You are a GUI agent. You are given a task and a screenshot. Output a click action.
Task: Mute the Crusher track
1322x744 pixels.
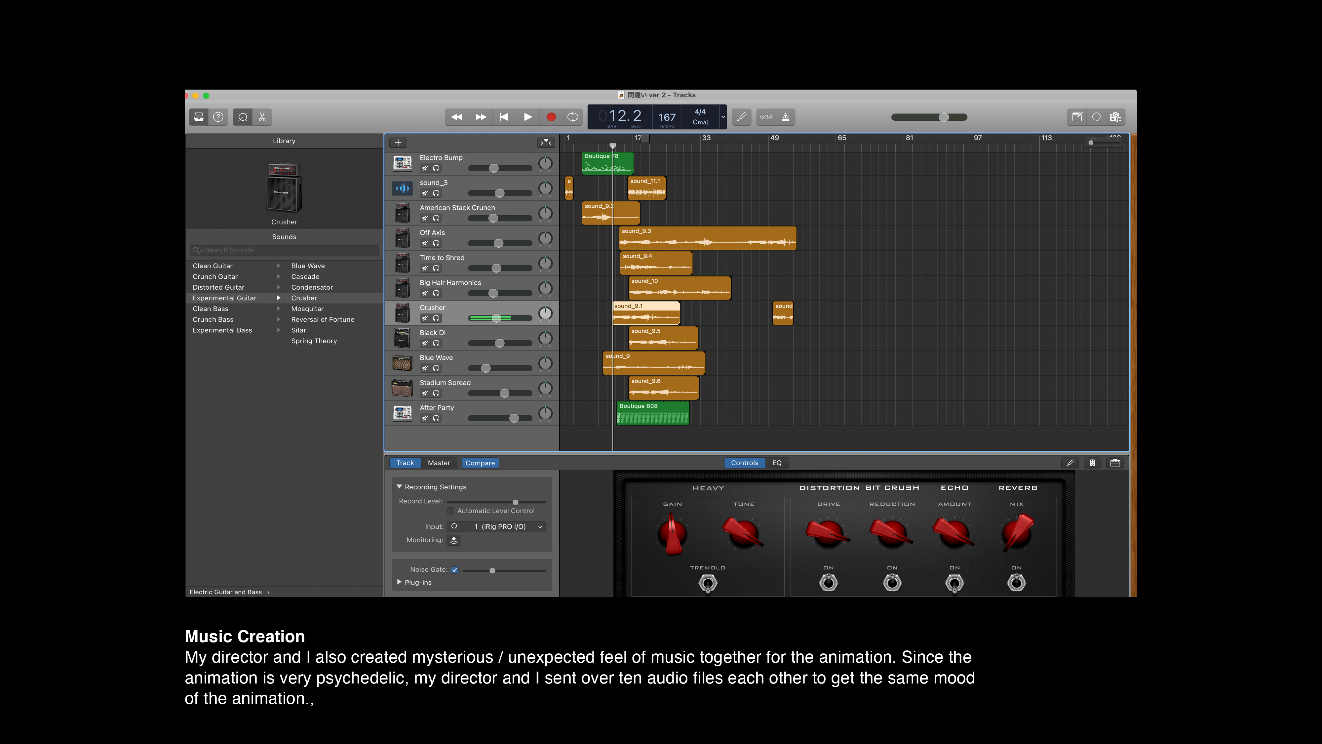click(425, 318)
